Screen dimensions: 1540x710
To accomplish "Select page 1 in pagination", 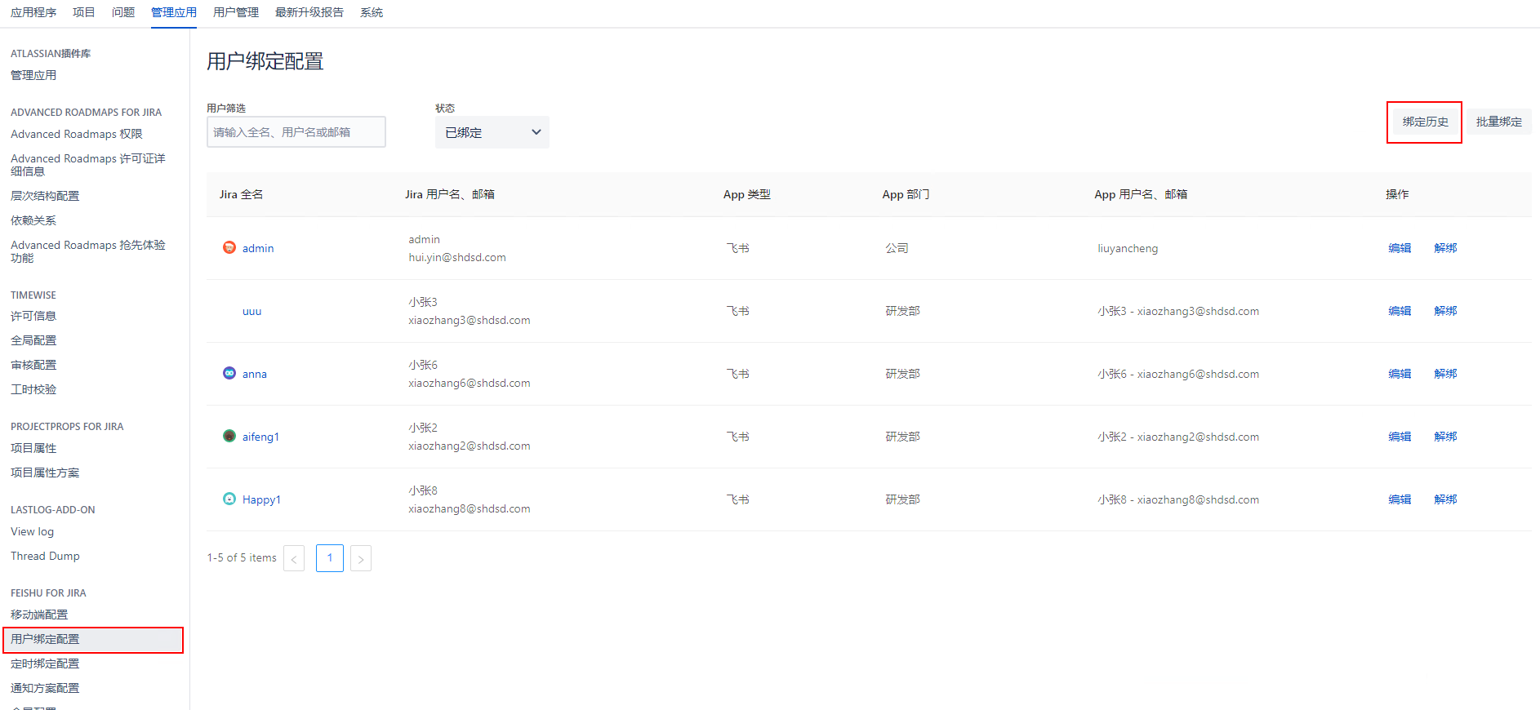I will [x=330, y=558].
